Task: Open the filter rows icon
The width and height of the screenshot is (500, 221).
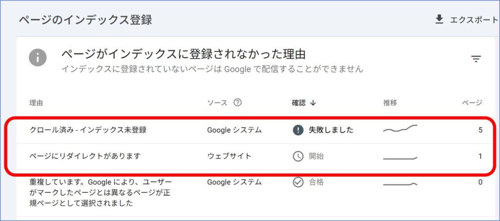Action: click(476, 59)
